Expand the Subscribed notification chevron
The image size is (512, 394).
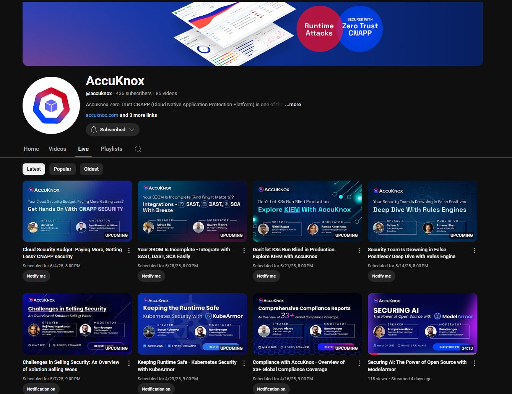coord(132,130)
